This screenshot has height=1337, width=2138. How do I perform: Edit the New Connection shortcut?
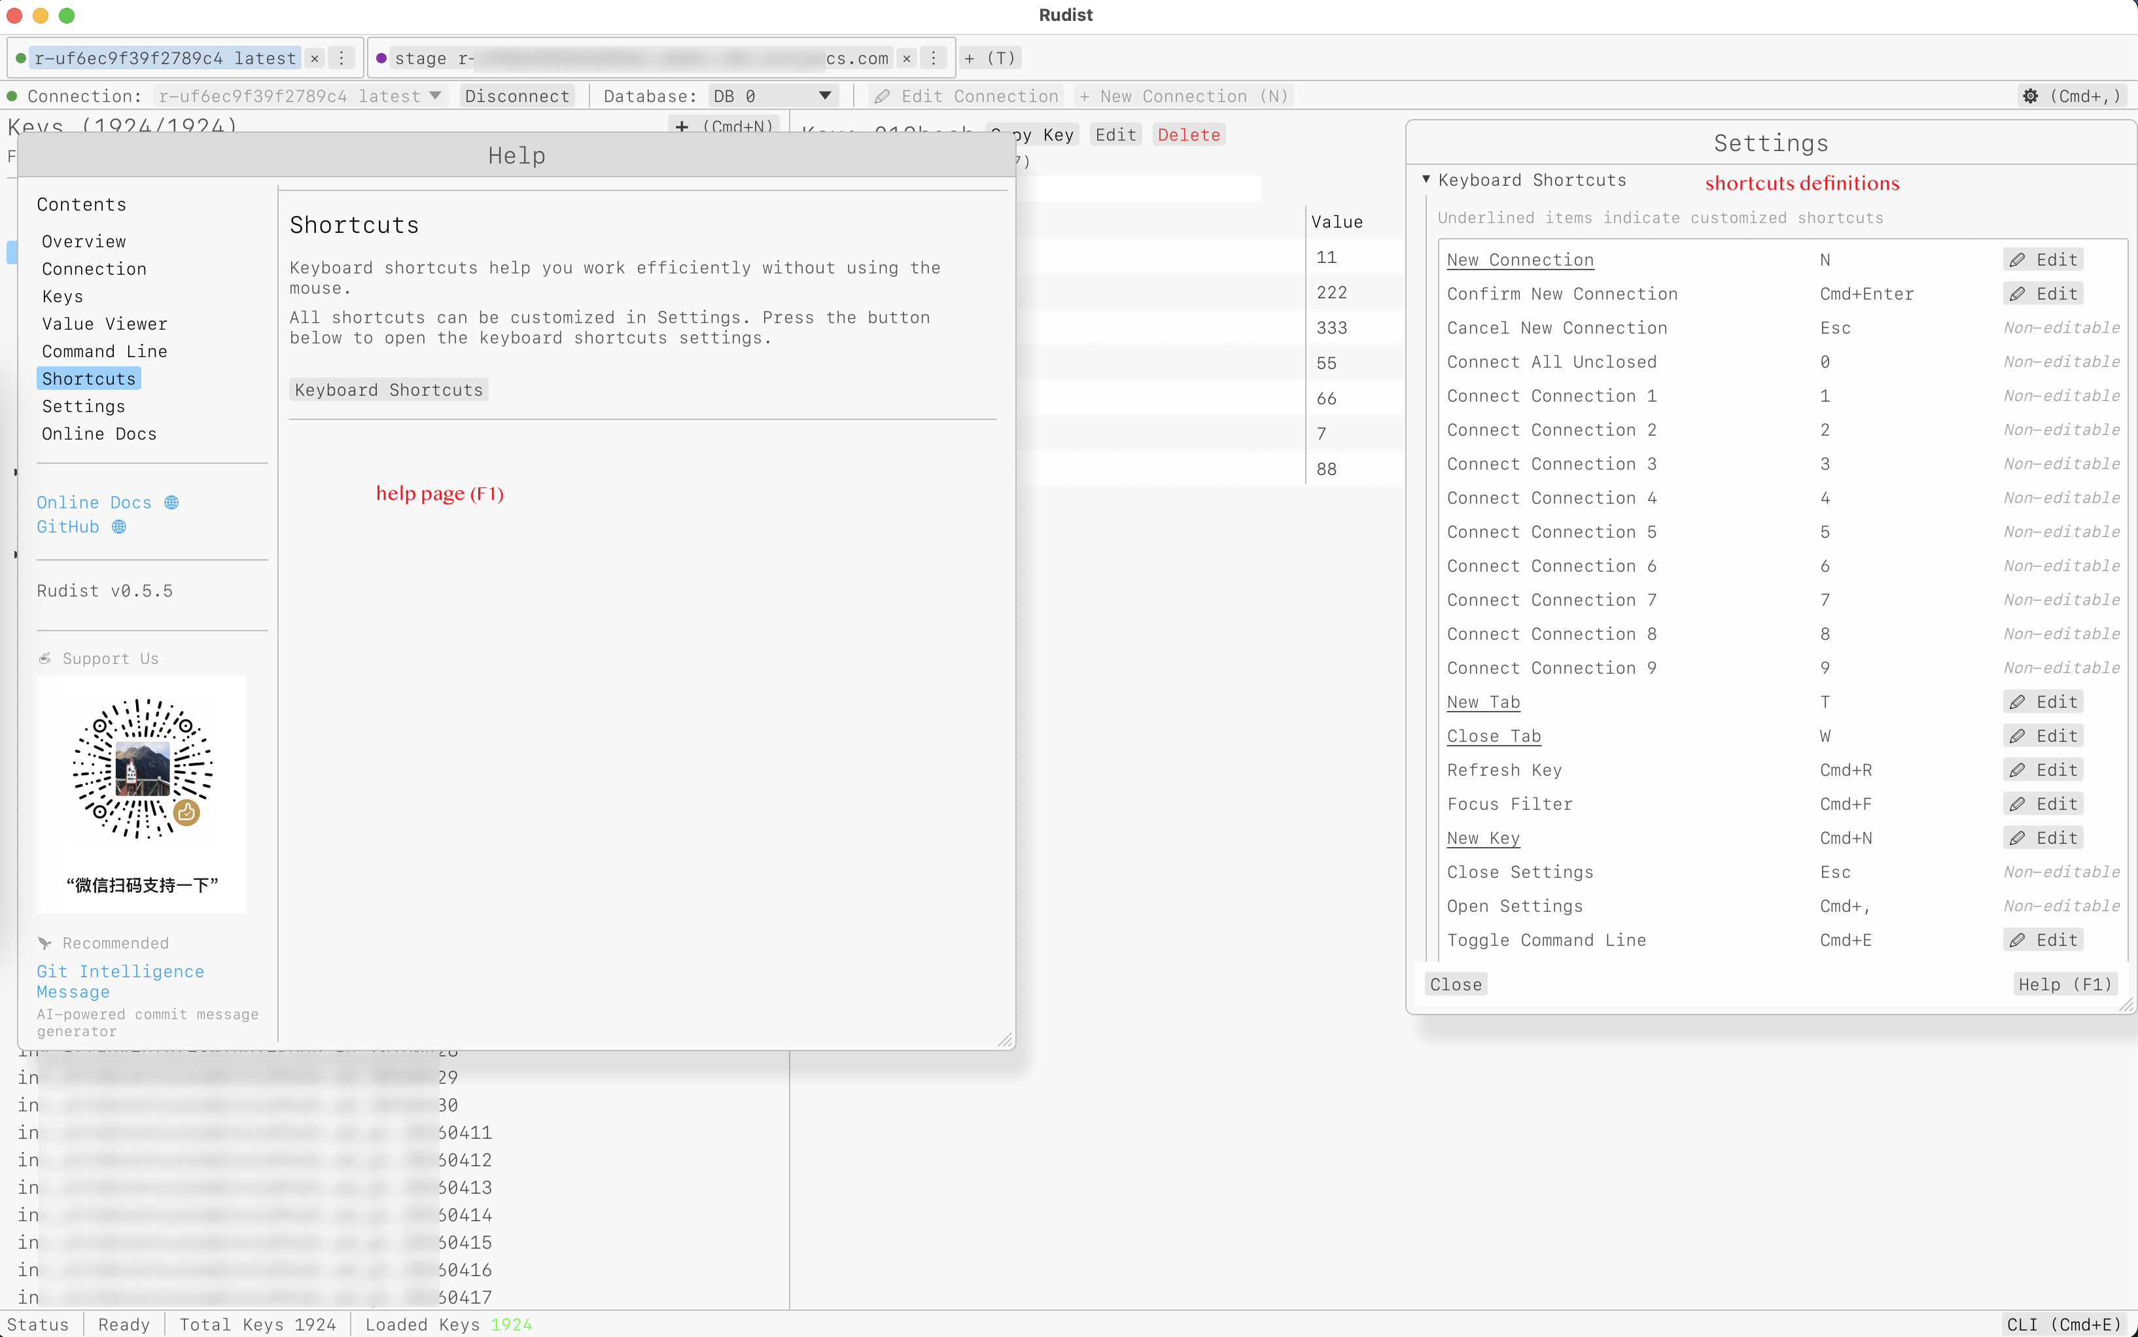click(x=2042, y=260)
